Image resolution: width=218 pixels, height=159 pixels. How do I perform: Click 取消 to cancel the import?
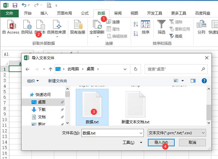(192, 143)
